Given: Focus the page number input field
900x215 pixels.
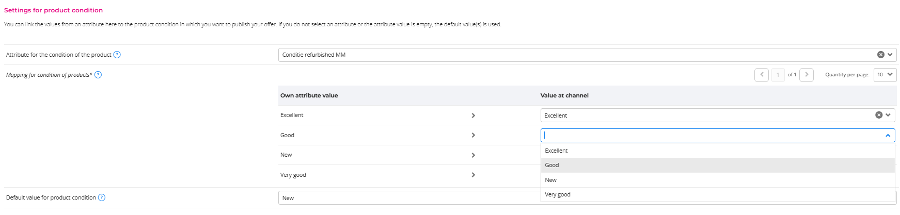Looking at the screenshot, I should [778, 75].
